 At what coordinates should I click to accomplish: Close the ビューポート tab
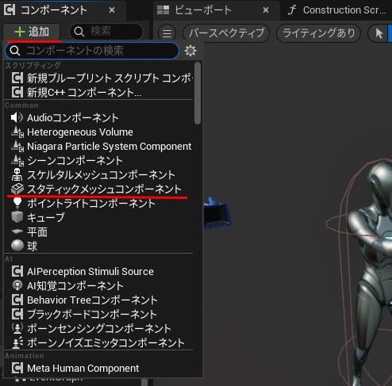coord(266,10)
